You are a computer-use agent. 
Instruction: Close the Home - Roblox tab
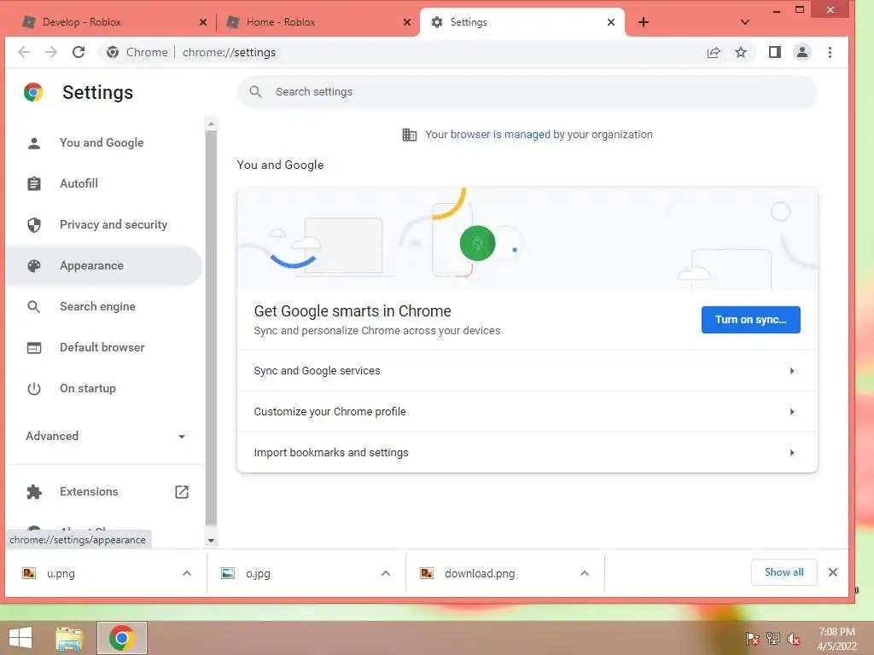click(x=407, y=22)
